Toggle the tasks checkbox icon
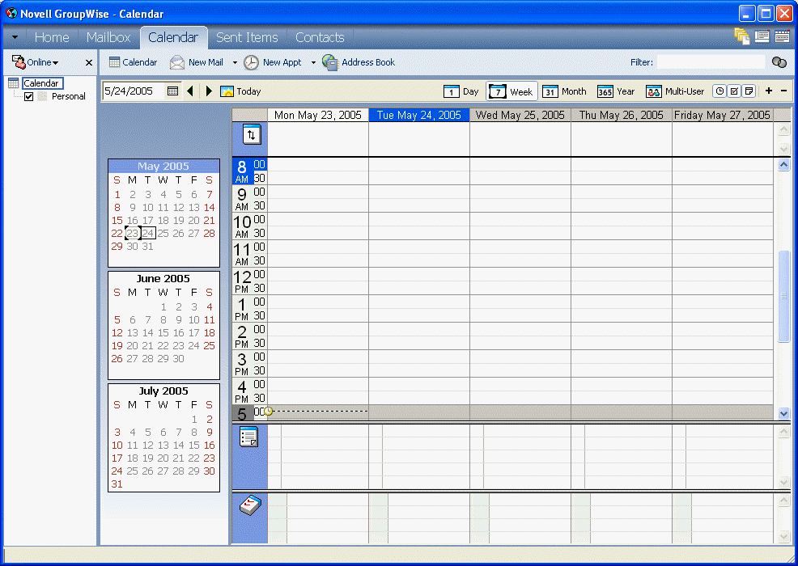This screenshot has height=566, width=798. [734, 91]
